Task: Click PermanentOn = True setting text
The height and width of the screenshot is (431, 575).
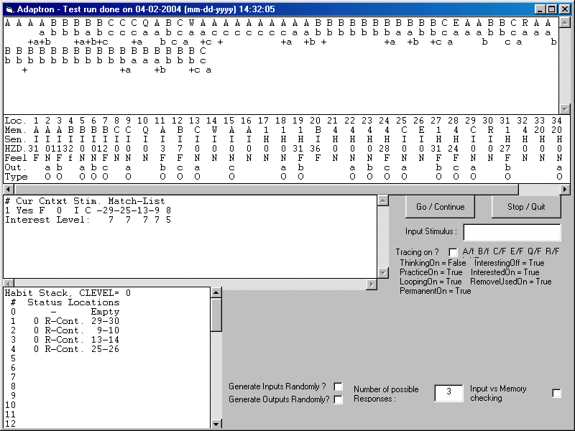Action: click(436, 291)
